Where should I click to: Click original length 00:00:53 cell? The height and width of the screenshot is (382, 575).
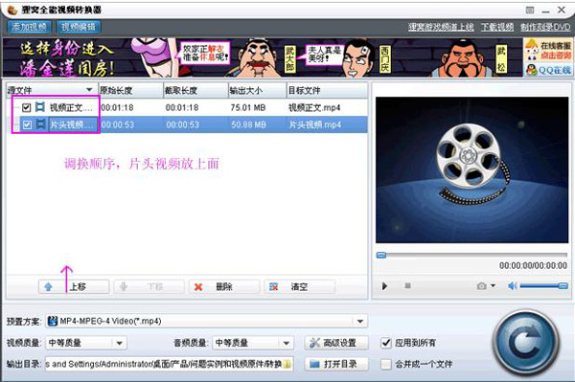click(117, 124)
